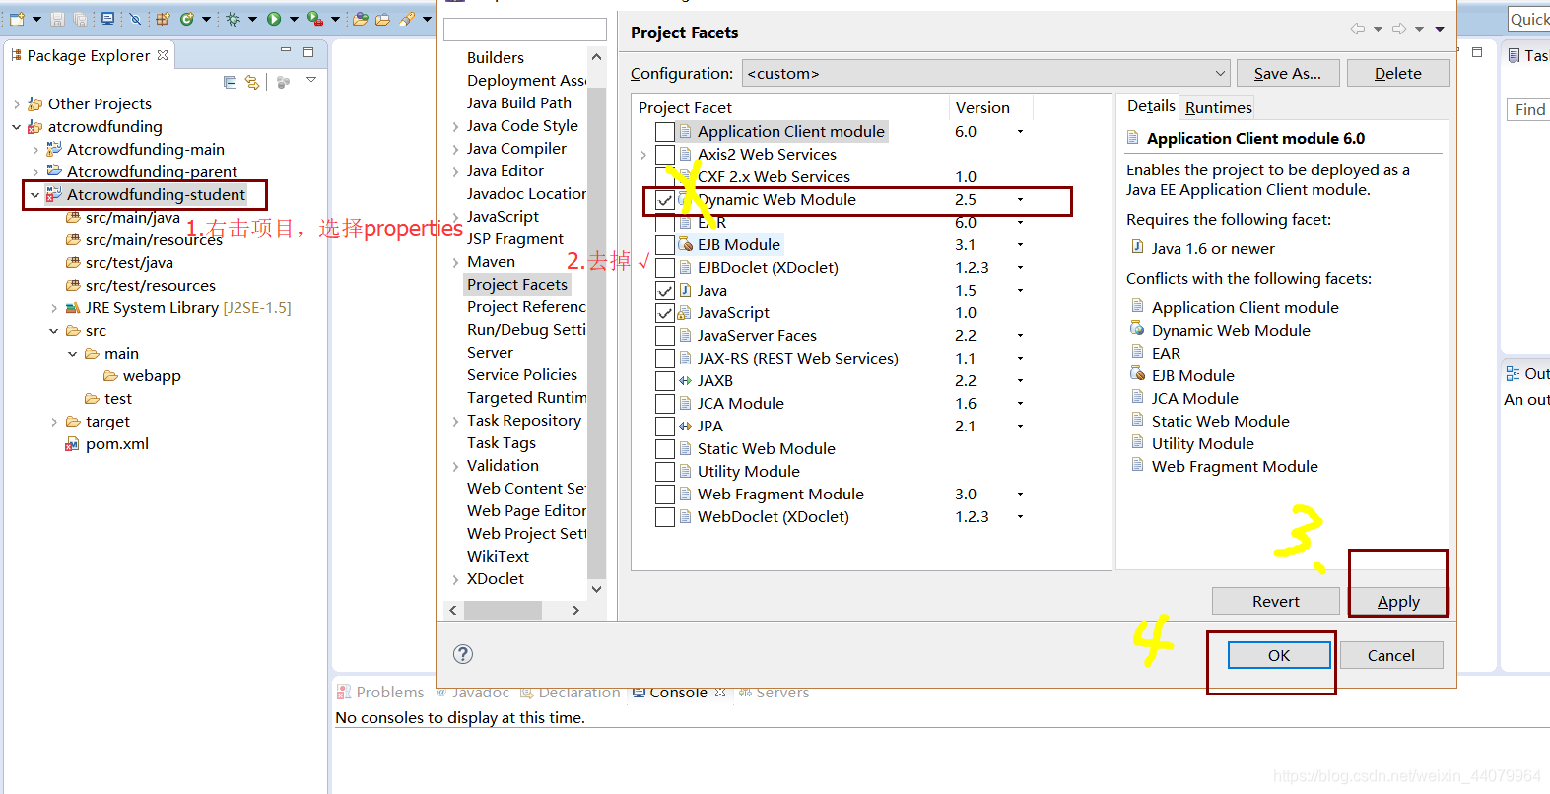Click the console monitor toolbar icon

pos(108,19)
